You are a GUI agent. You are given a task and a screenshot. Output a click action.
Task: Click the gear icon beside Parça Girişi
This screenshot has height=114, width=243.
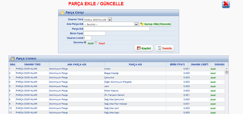click(62, 12)
